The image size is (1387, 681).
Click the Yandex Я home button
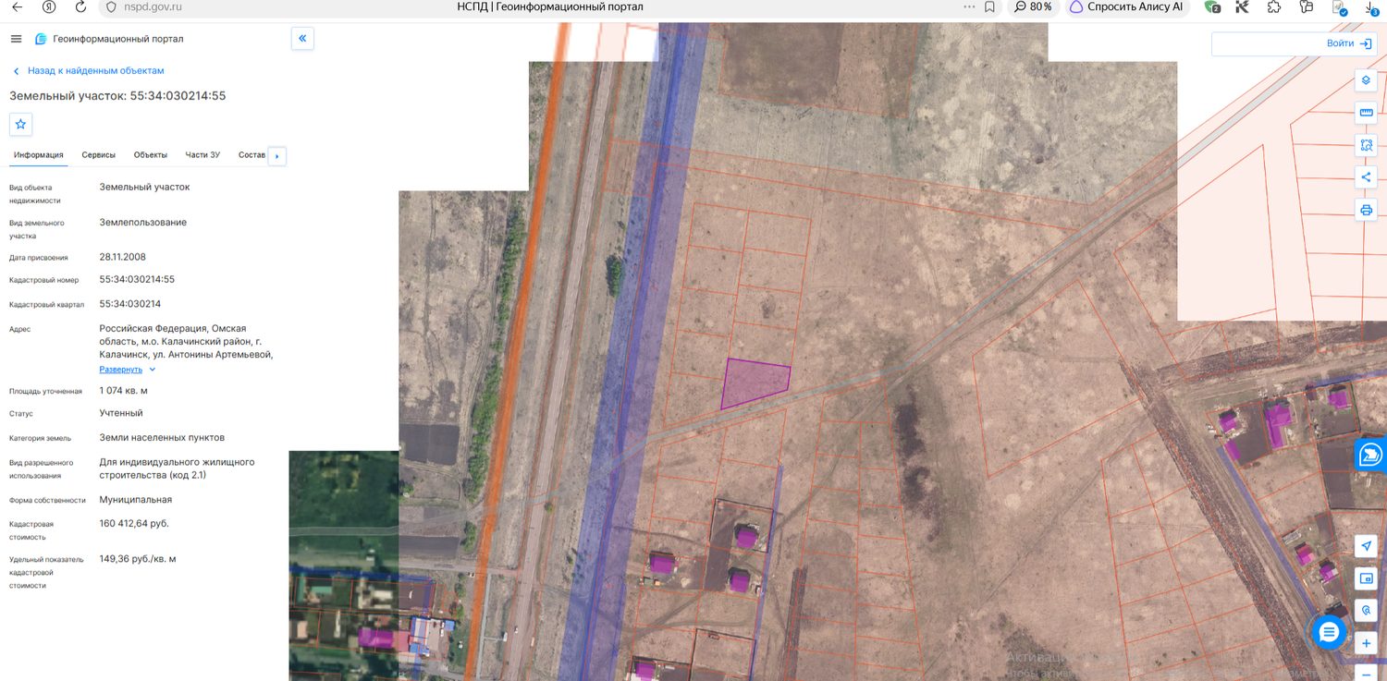(49, 6)
